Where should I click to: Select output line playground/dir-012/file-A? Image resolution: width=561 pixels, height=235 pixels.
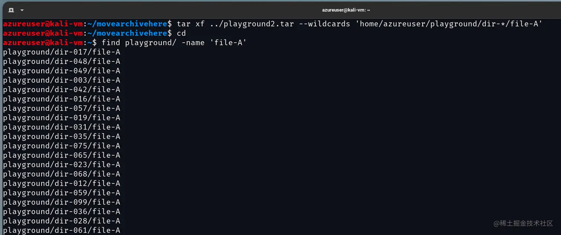click(62, 183)
